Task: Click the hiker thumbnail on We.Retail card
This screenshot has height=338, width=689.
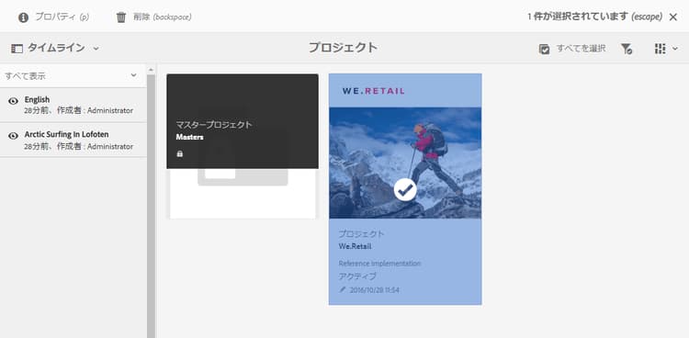Action: [405, 163]
